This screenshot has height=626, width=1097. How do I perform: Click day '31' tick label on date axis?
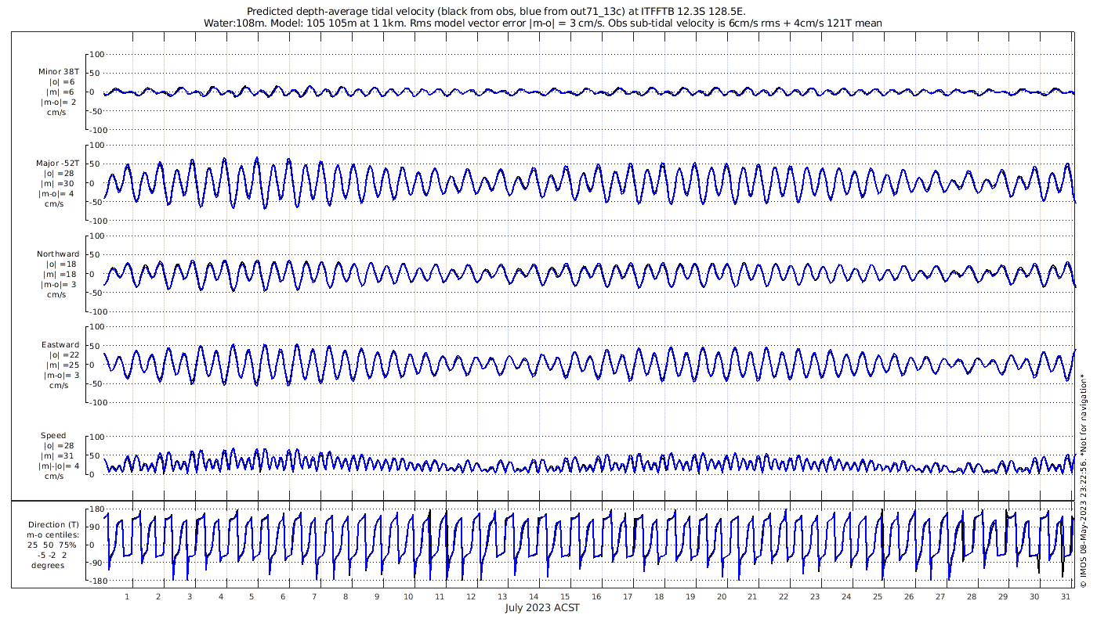coord(1066,596)
